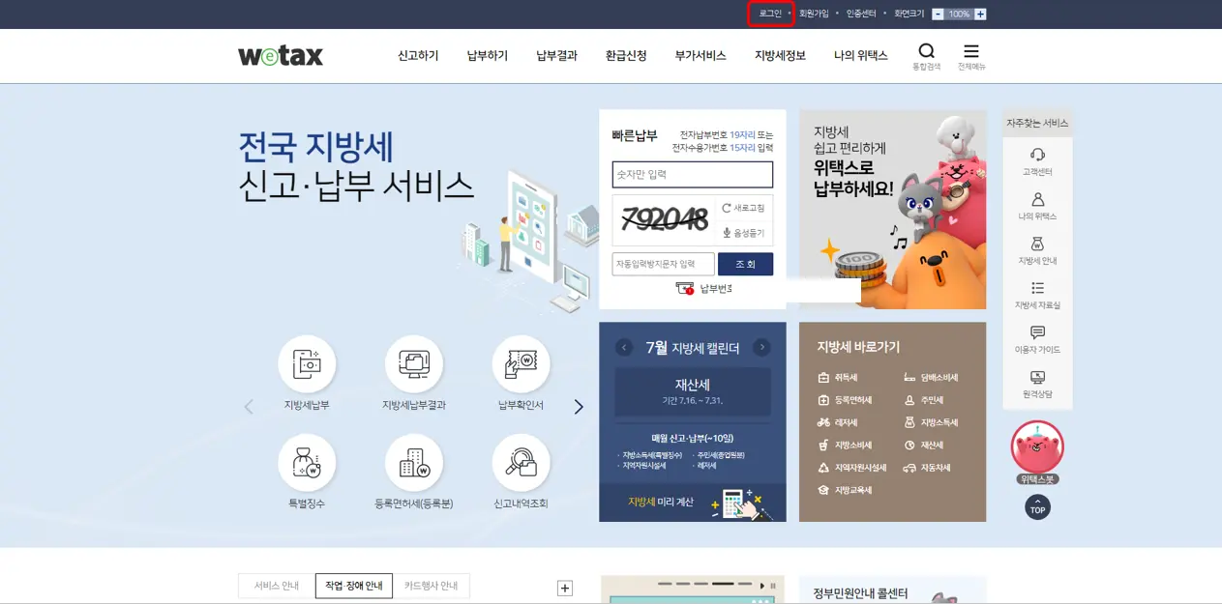Expand the info section with the plus button

click(x=564, y=587)
